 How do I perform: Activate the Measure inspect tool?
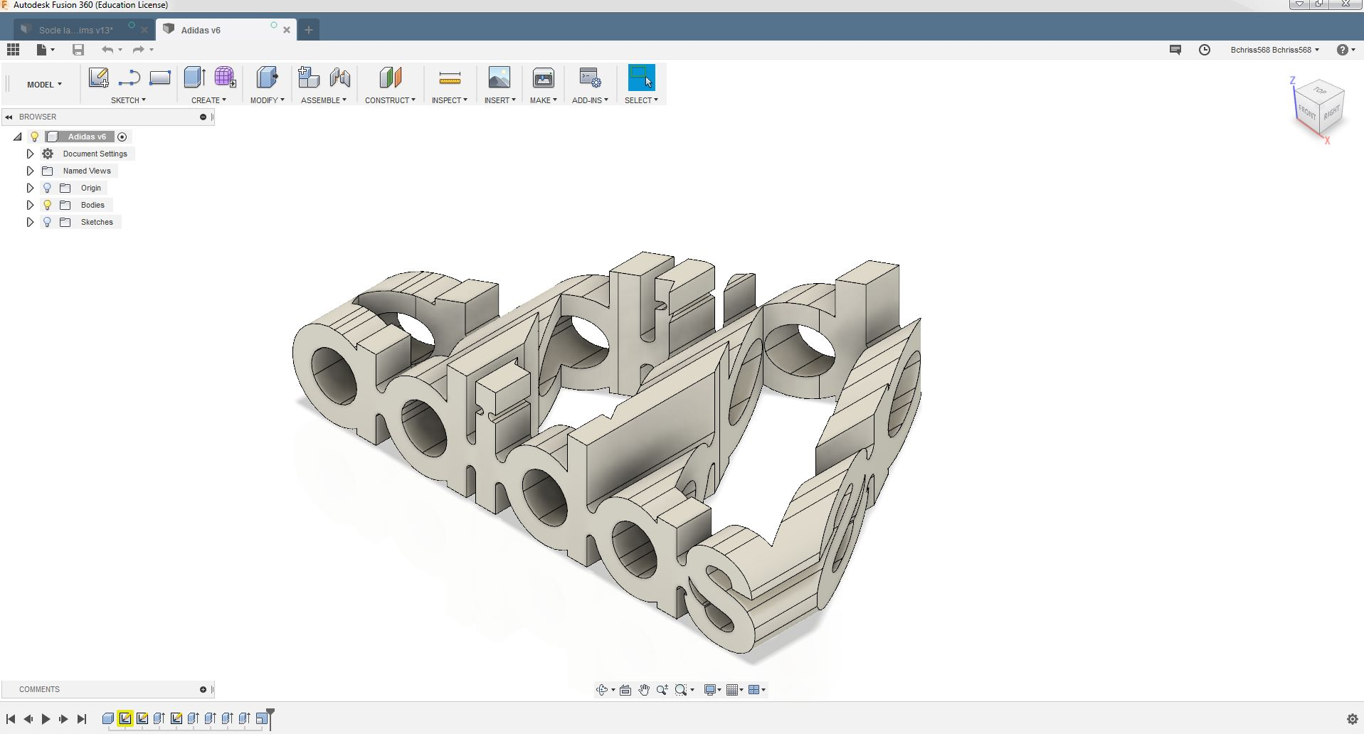click(450, 78)
